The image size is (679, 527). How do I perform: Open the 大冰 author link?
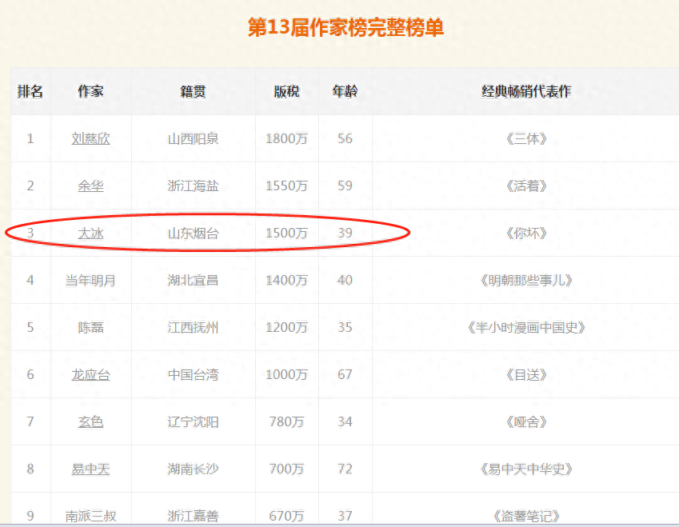pyautogui.click(x=90, y=233)
